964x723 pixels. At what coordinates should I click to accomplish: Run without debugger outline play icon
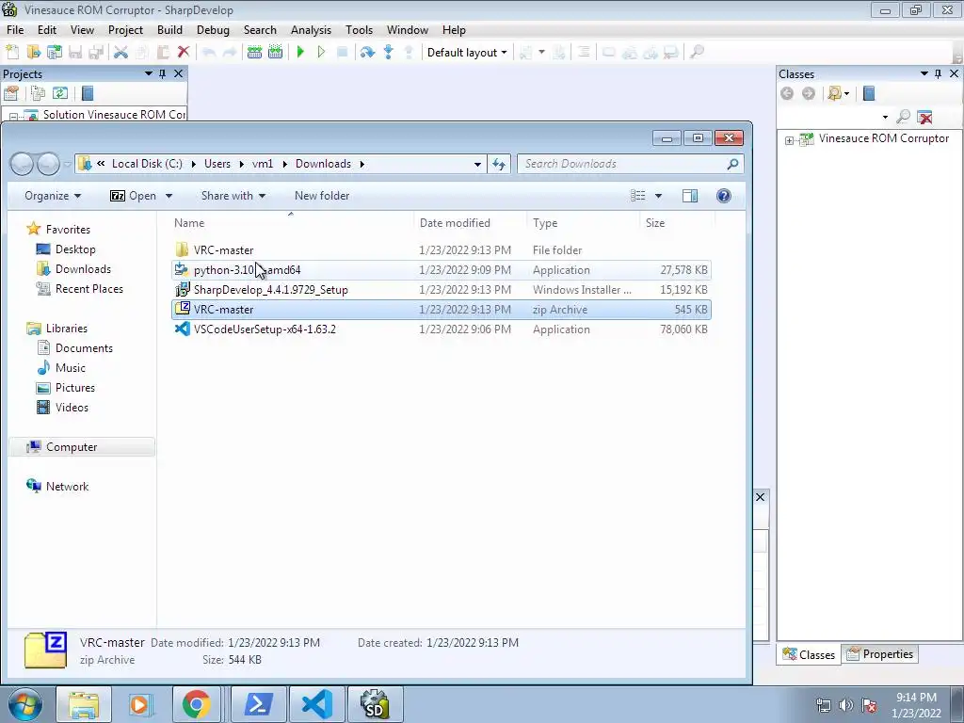(x=321, y=53)
